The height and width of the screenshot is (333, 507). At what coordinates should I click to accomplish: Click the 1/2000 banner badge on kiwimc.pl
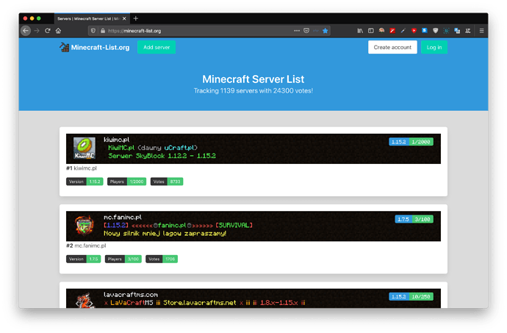point(421,142)
